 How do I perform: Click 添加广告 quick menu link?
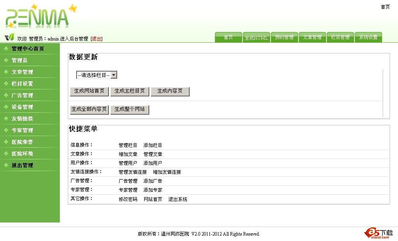pyautogui.click(x=152, y=181)
